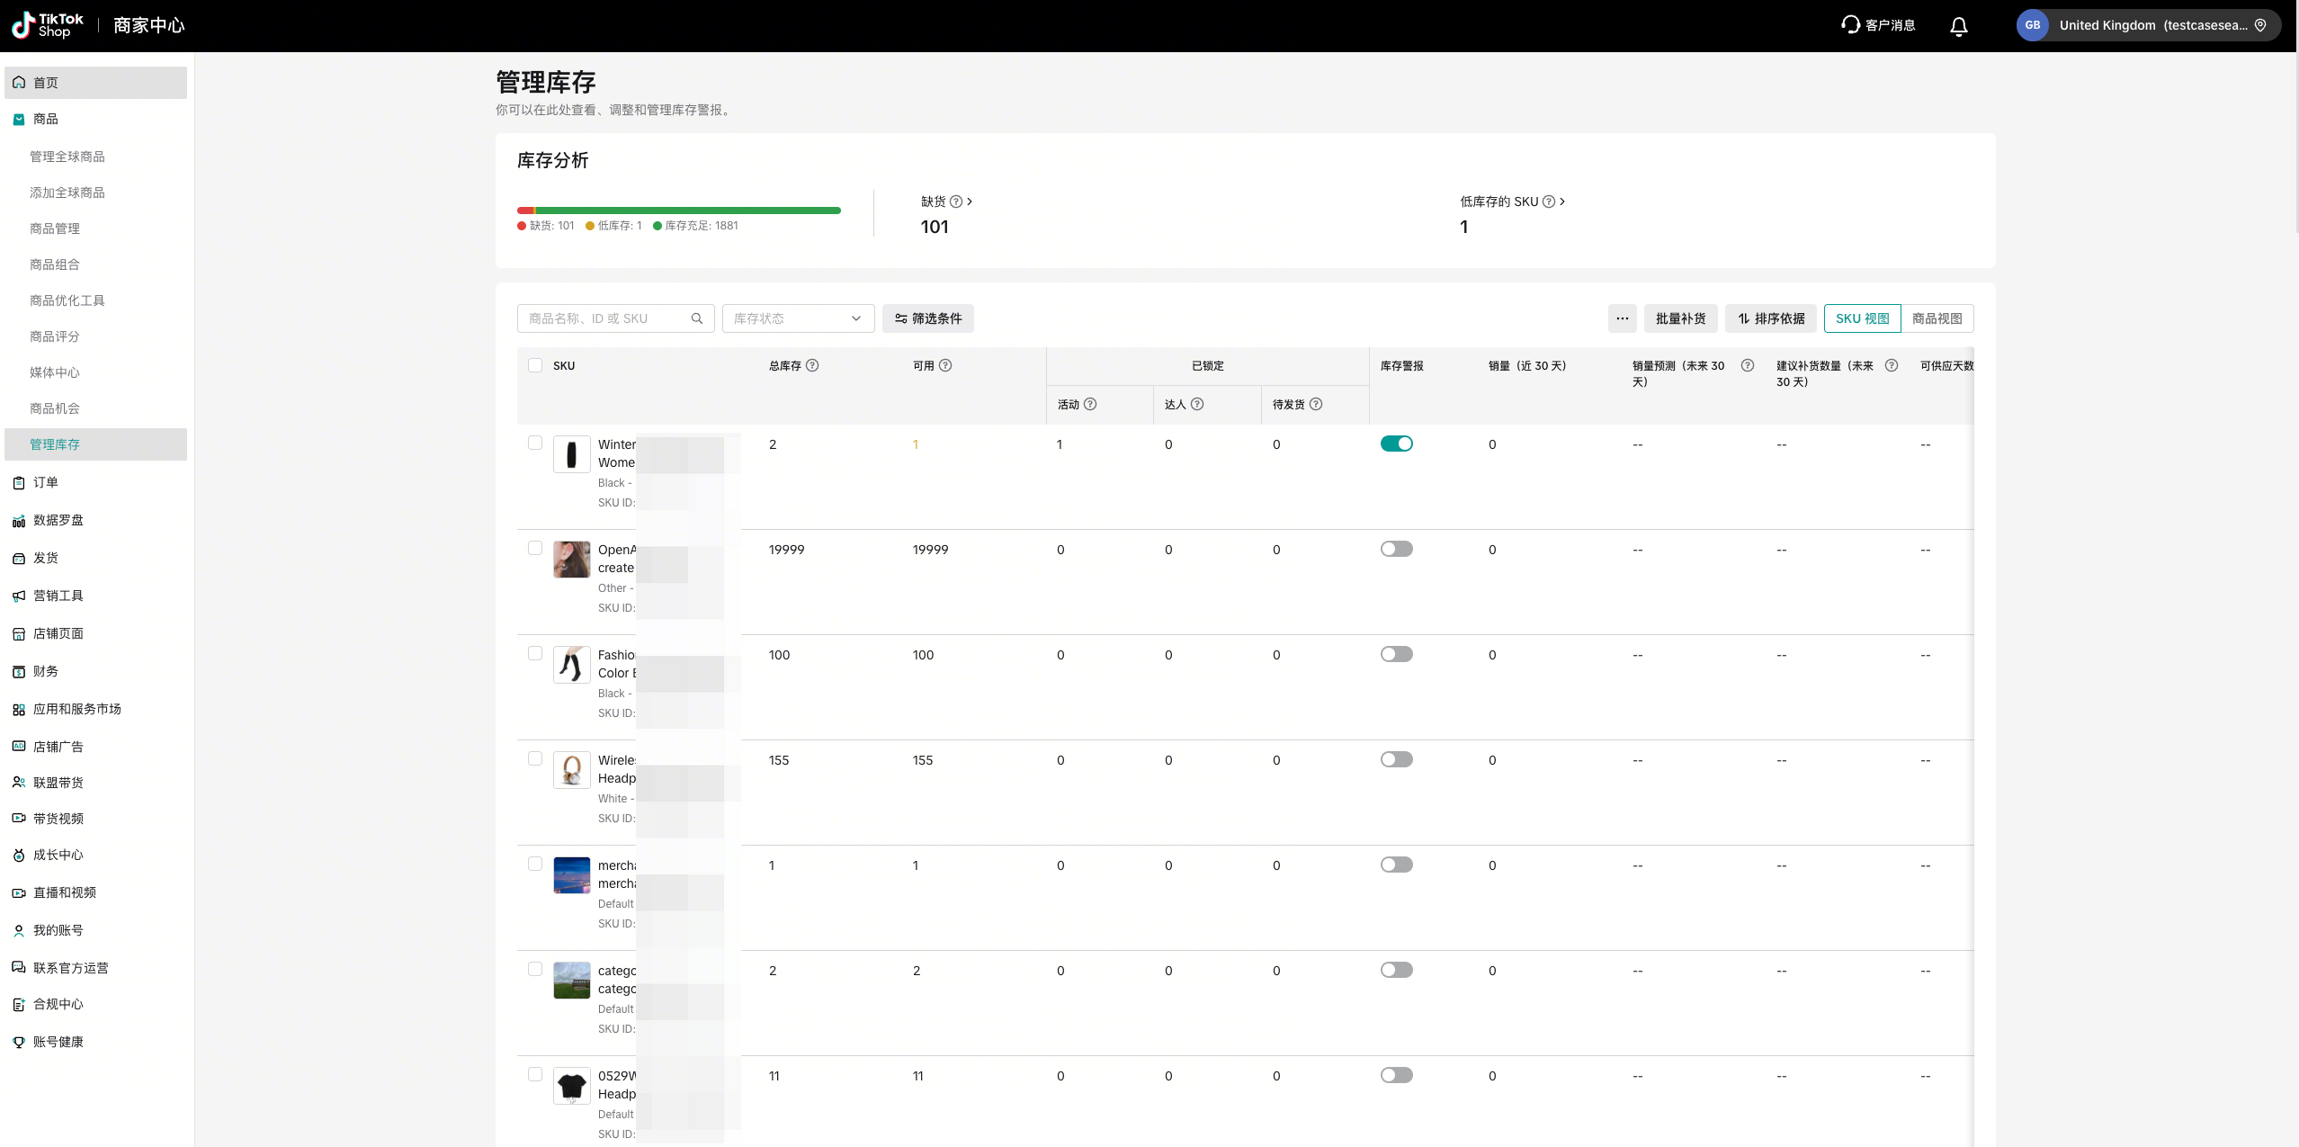Click the product name search field

[x=603, y=318]
